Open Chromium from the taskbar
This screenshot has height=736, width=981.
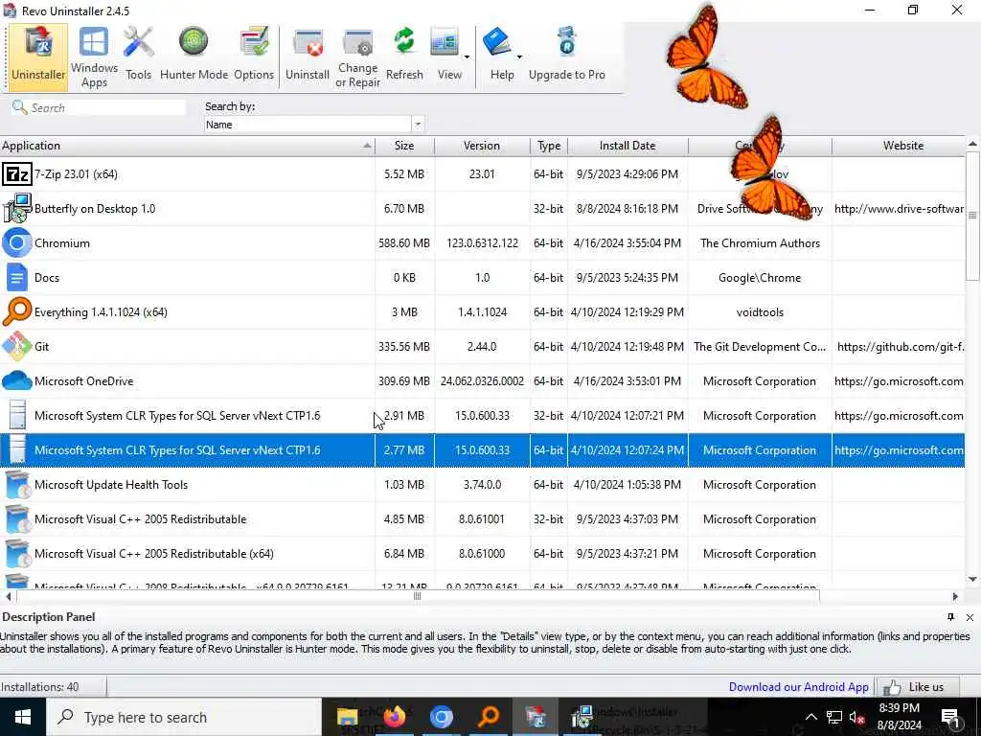[441, 717]
